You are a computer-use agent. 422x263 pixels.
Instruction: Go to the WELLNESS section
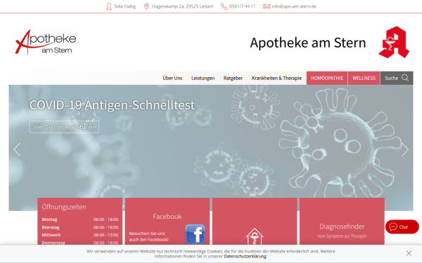tap(364, 78)
